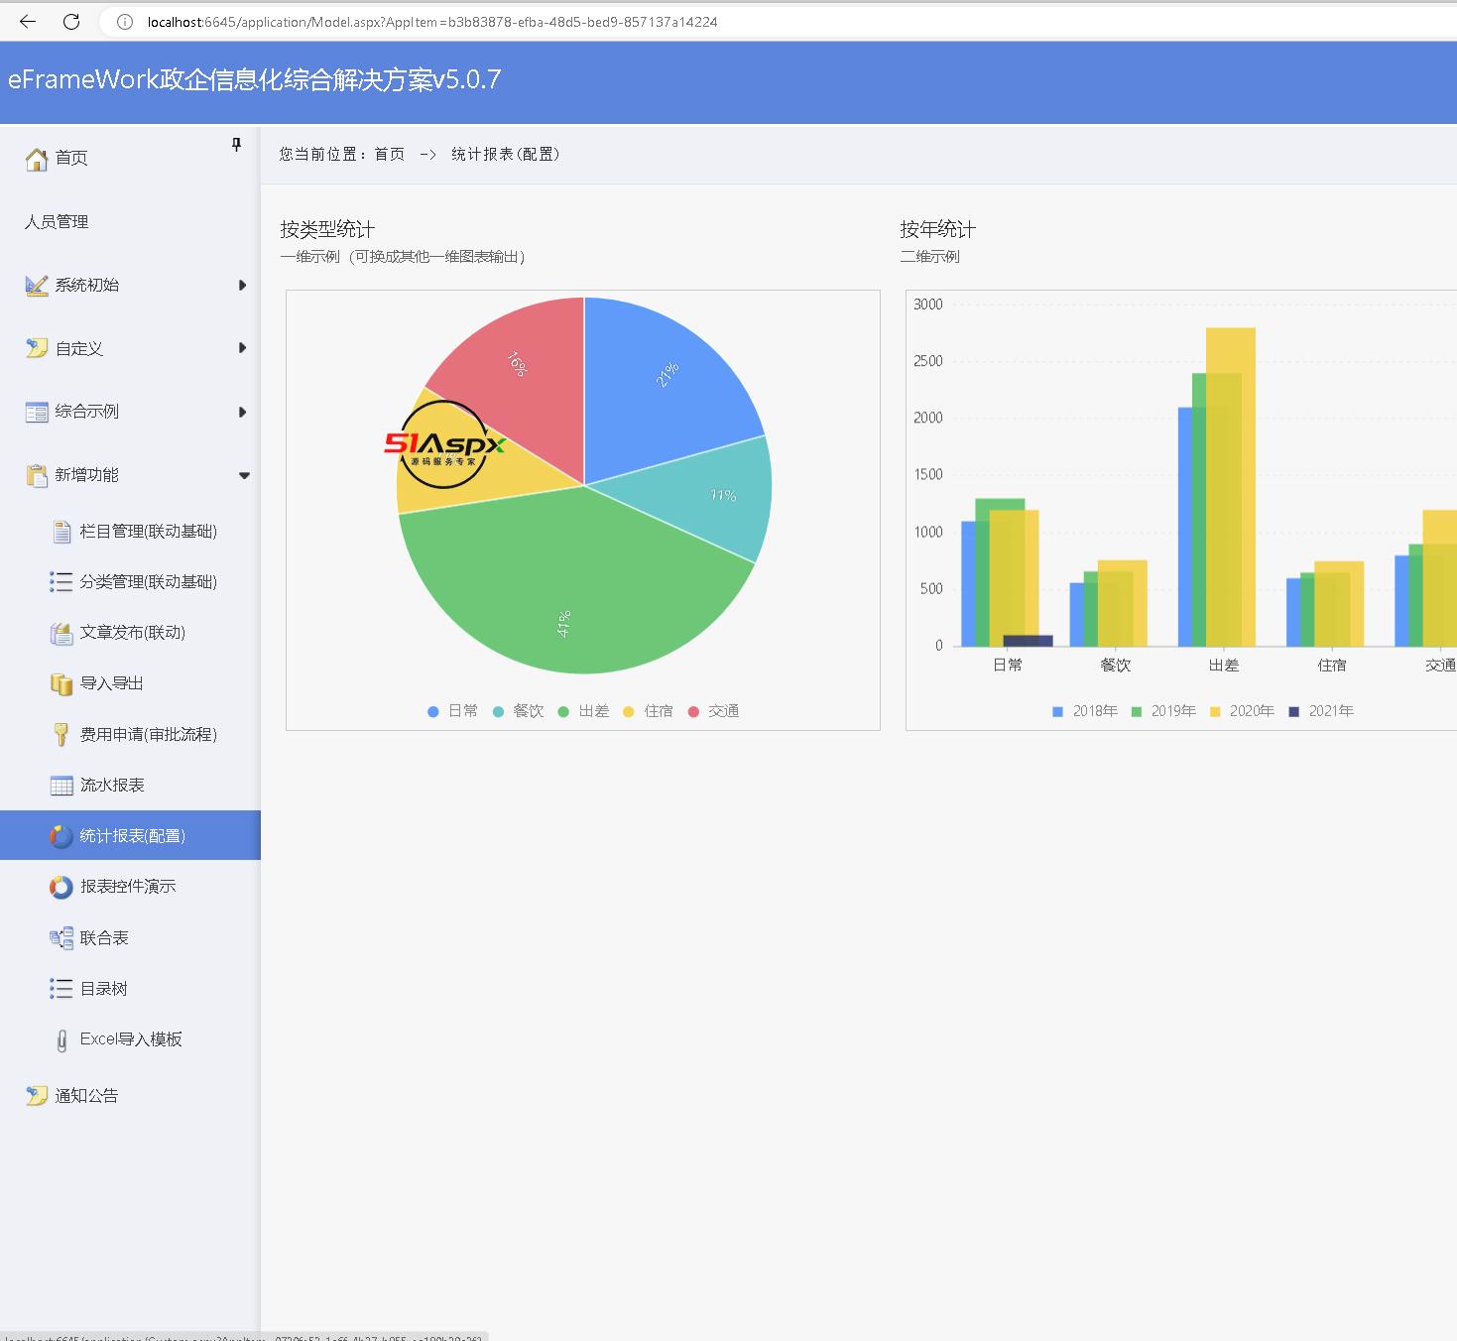The width and height of the screenshot is (1457, 1341).
Task: Collapse the 新增功能 menu section
Action: (x=244, y=475)
